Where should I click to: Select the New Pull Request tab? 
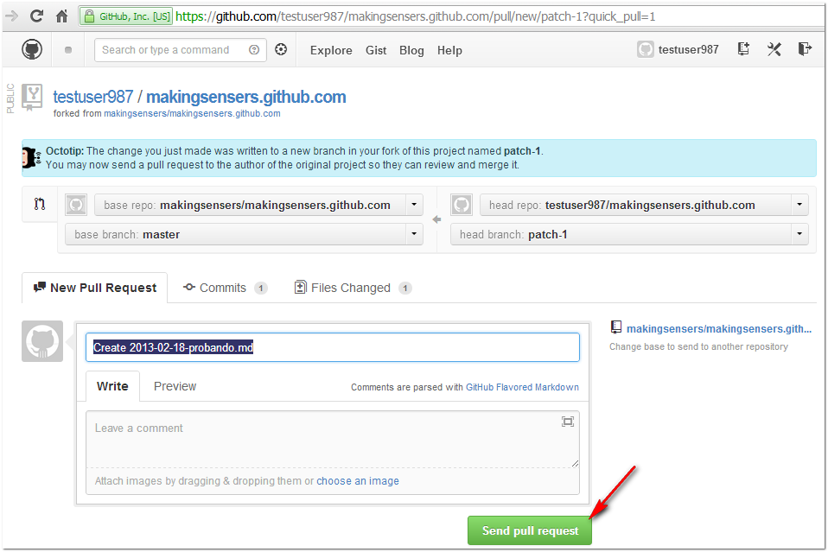point(95,288)
